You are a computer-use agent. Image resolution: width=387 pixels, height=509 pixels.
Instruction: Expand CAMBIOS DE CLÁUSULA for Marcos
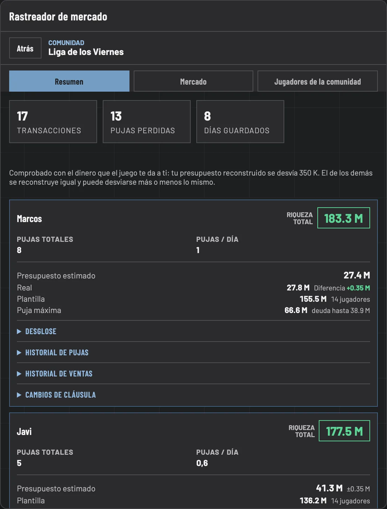193,395
